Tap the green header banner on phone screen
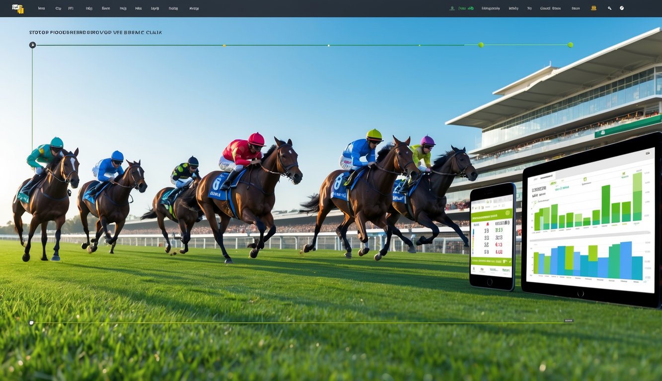Screen dimensions: 662x381 click(x=492, y=217)
